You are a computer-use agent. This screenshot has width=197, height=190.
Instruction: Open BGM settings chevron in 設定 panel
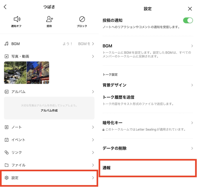pos(192,46)
